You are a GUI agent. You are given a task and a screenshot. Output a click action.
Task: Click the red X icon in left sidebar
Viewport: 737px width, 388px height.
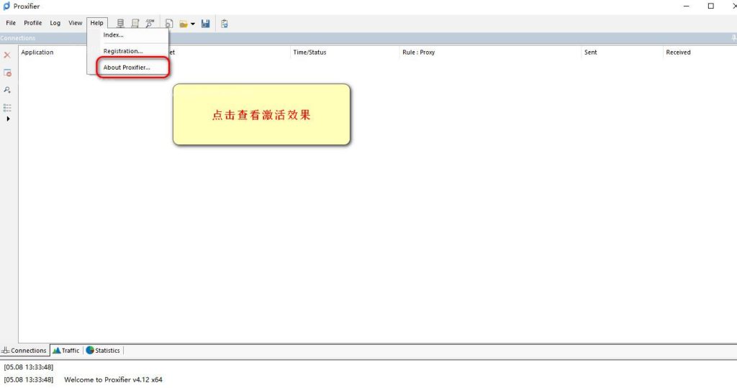7,55
